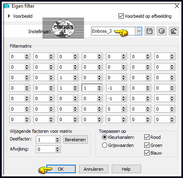Uncheck the Groen channel
This screenshot has height=178, width=183.
147,145
